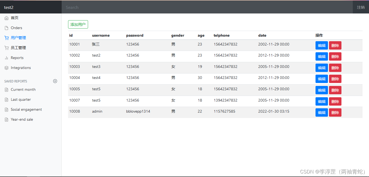Screen dimensions: 369x177
Task: Click 注销 to log out
Action: point(361,7)
